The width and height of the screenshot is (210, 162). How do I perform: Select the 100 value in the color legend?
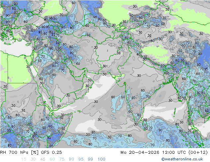pyautogui.click(x=101, y=159)
